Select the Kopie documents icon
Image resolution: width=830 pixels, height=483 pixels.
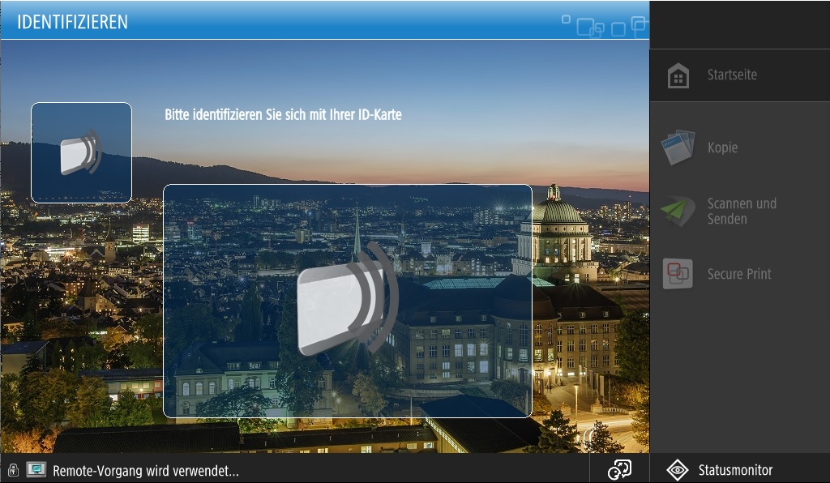pos(678,147)
